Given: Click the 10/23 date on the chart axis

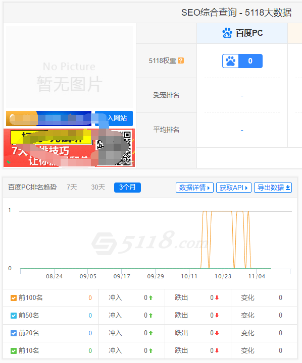Looking at the screenshot, I should pos(223,276).
